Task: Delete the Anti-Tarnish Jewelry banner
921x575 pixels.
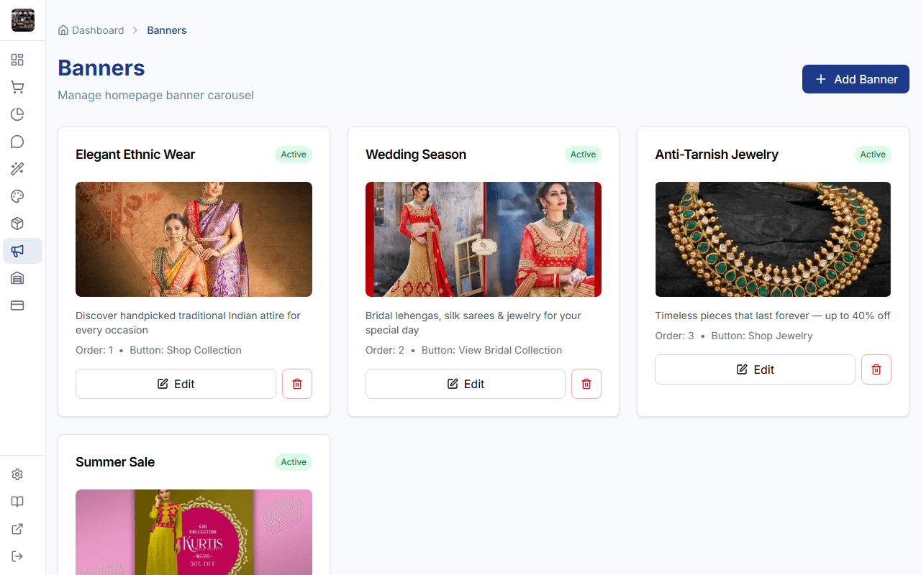Action: click(x=876, y=369)
